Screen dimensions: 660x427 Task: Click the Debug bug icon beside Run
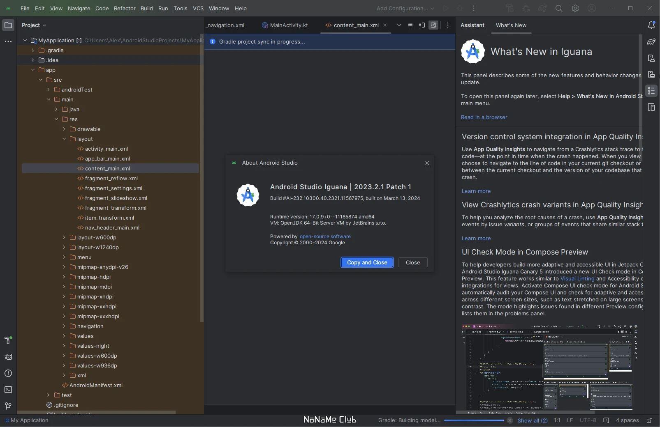click(x=460, y=8)
